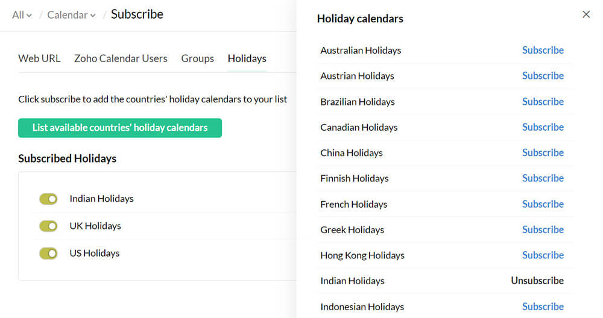Screen dimensions: 603x318
Task: Select the Groups tab
Action: [197, 58]
